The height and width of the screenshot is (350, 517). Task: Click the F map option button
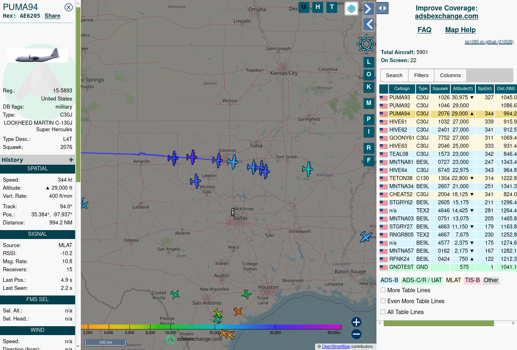click(369, 161)
